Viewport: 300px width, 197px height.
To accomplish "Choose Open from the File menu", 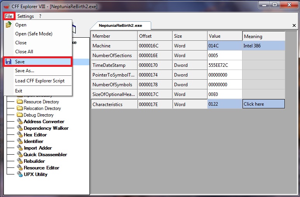I will (38, 25).
